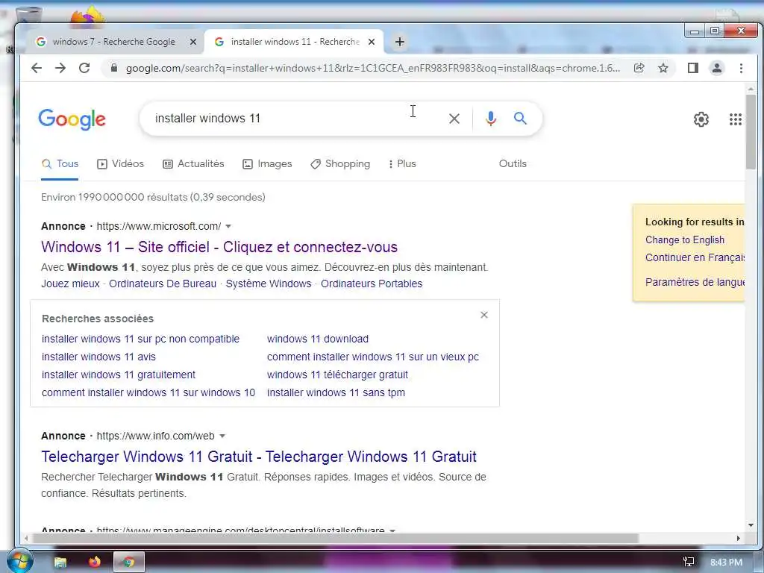Image resolution: width=764 pixels, height=573 pixels.
Task: Search 'installer windows 11 gratuitement'
Action: click(x=119, y=375)
